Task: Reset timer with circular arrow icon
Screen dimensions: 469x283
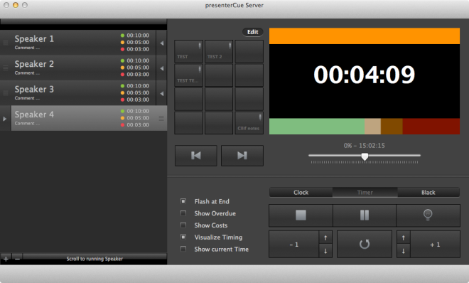Action: coord(365,244)
